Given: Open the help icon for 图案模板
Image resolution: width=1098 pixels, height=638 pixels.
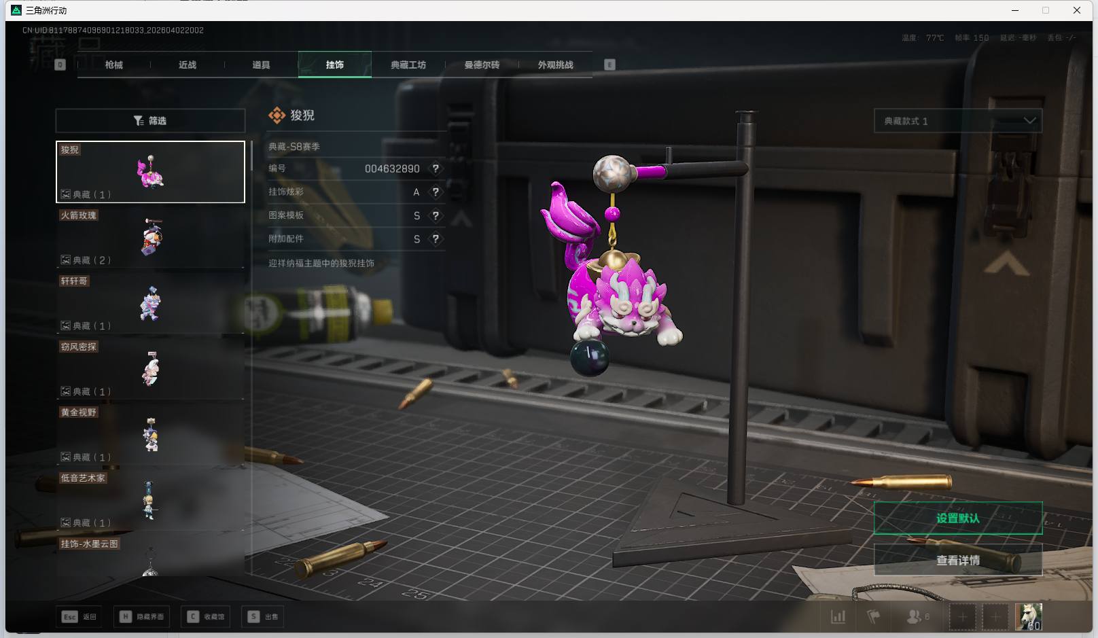Looking at the screenshot, I should (x=436, y=215).
